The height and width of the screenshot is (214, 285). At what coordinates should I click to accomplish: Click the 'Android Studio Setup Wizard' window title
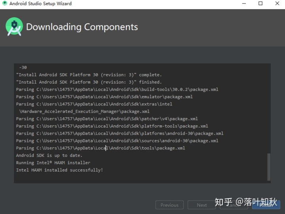pyautogui.click(x=40, y=4)
